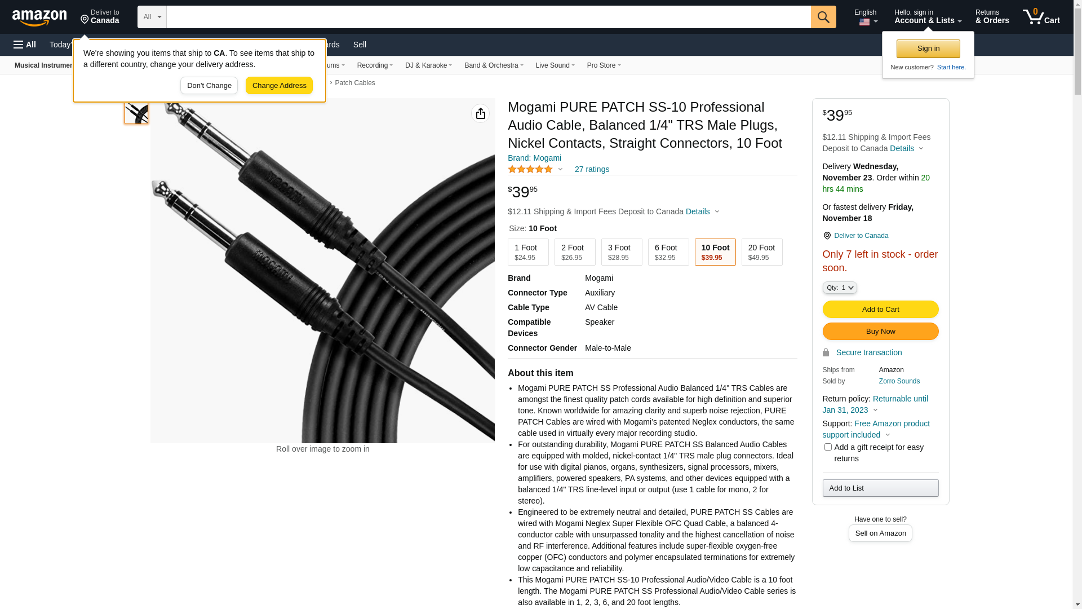This screenshot has height=609, width=1082.
Task: Click the Add to Cart button
Action: [x=880, y=310]
